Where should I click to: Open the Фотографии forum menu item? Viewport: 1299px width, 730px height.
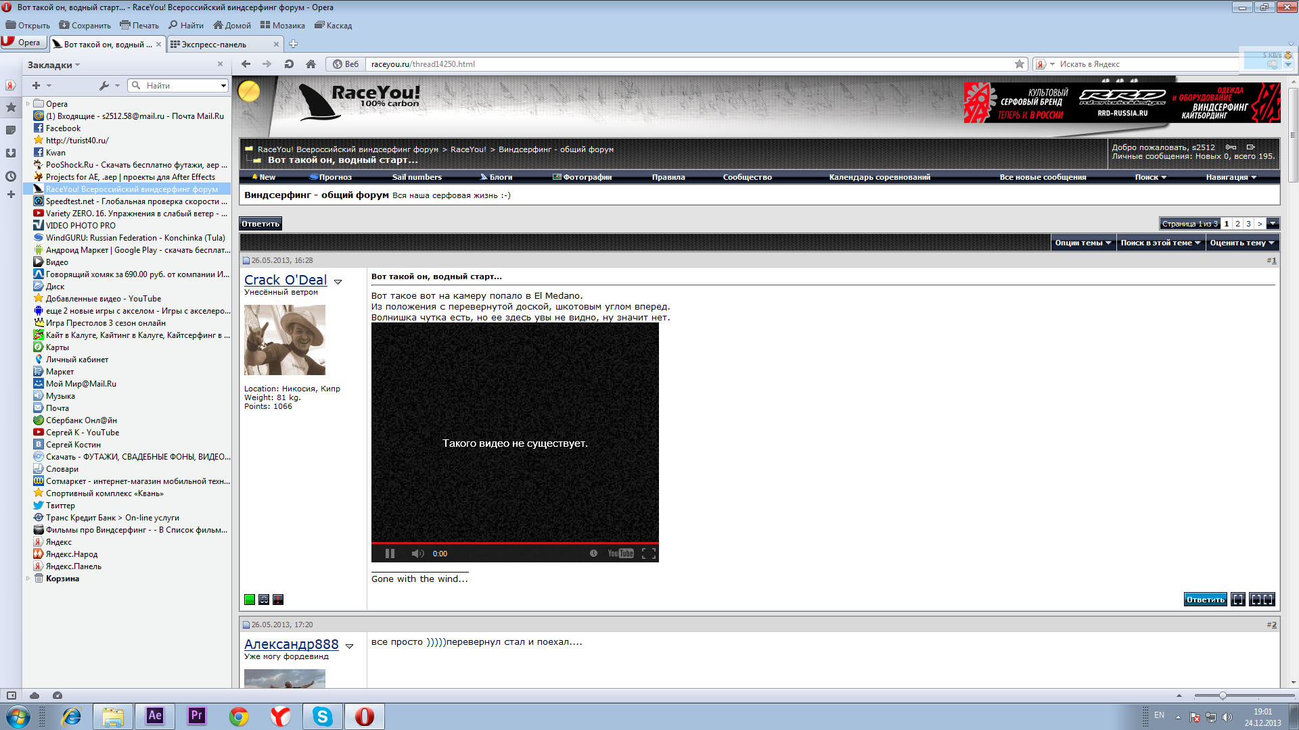pyautogui.click(x=583, y=178)
